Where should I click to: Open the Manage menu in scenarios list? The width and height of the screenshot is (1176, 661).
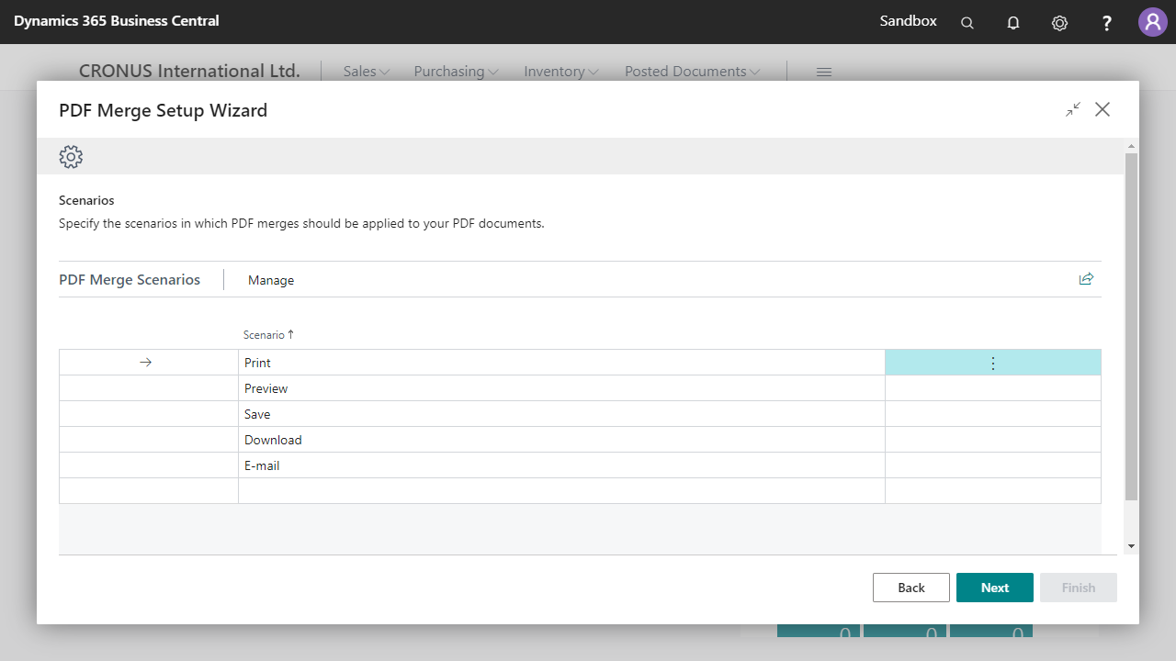271,280
